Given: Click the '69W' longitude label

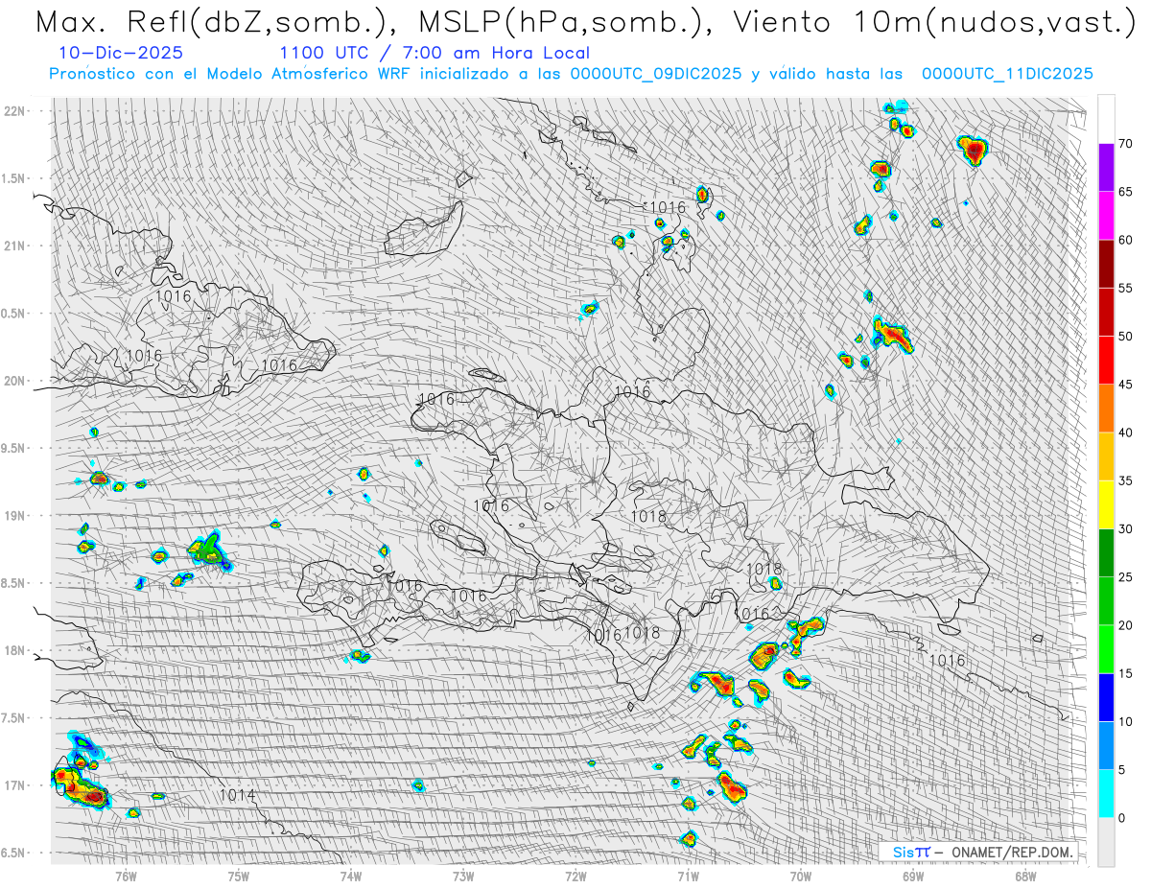Looking at the screenshot, I should tap(912, 875).
